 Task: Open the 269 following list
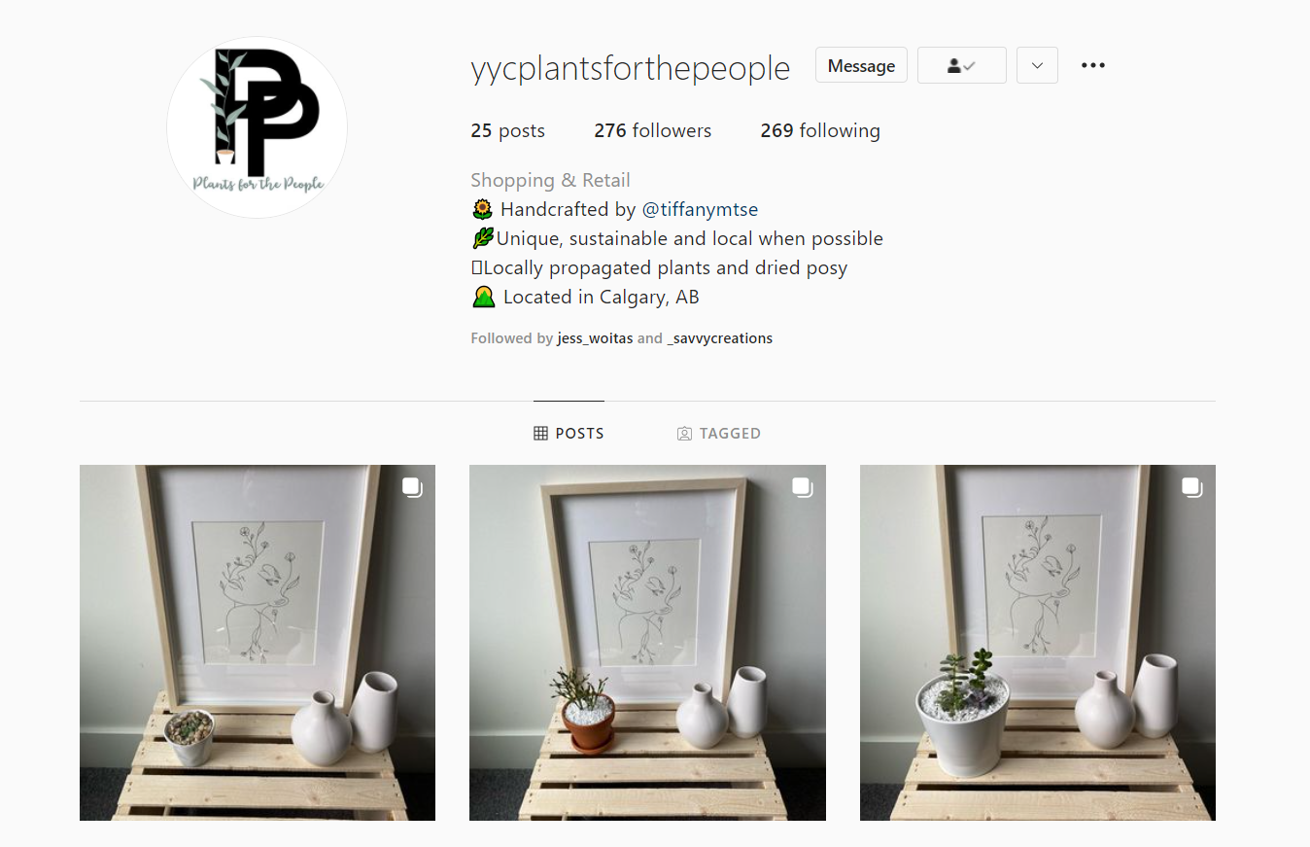(820, 130)
